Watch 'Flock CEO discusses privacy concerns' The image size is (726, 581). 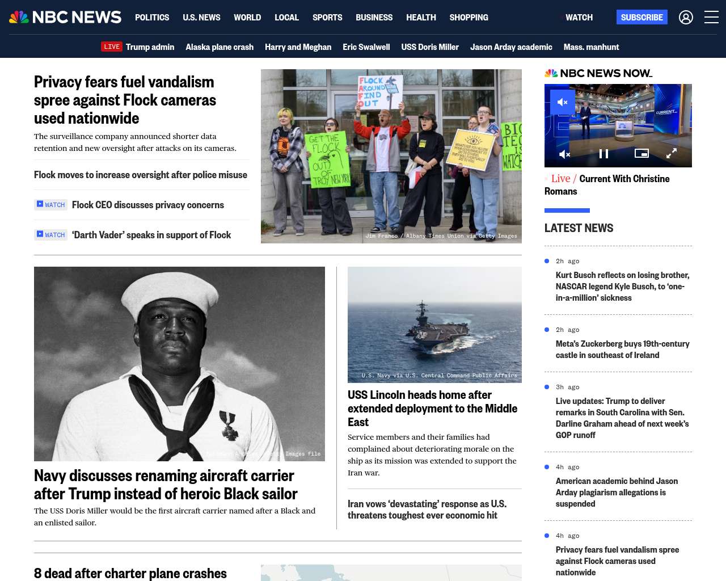point(148,205)
